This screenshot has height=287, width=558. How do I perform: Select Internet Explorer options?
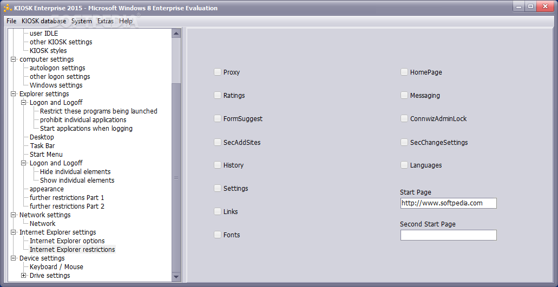67,241
